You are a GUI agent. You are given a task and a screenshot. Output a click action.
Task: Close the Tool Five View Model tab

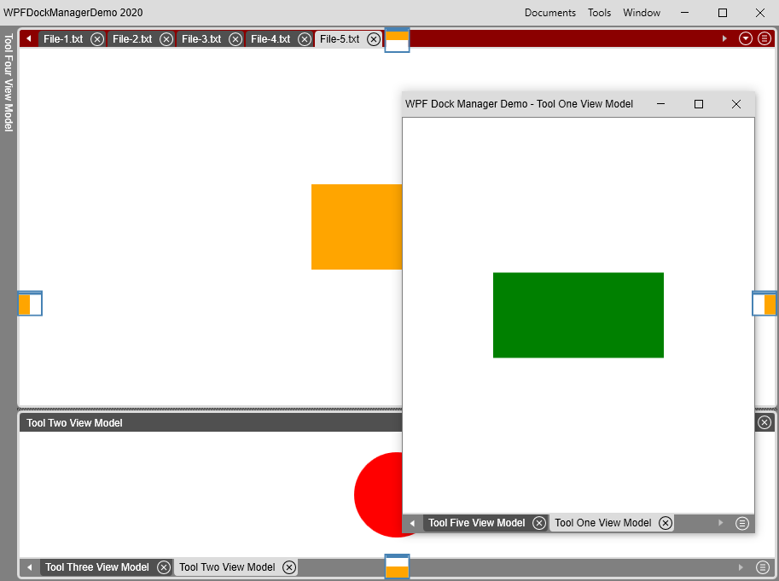tap(539, 523)
